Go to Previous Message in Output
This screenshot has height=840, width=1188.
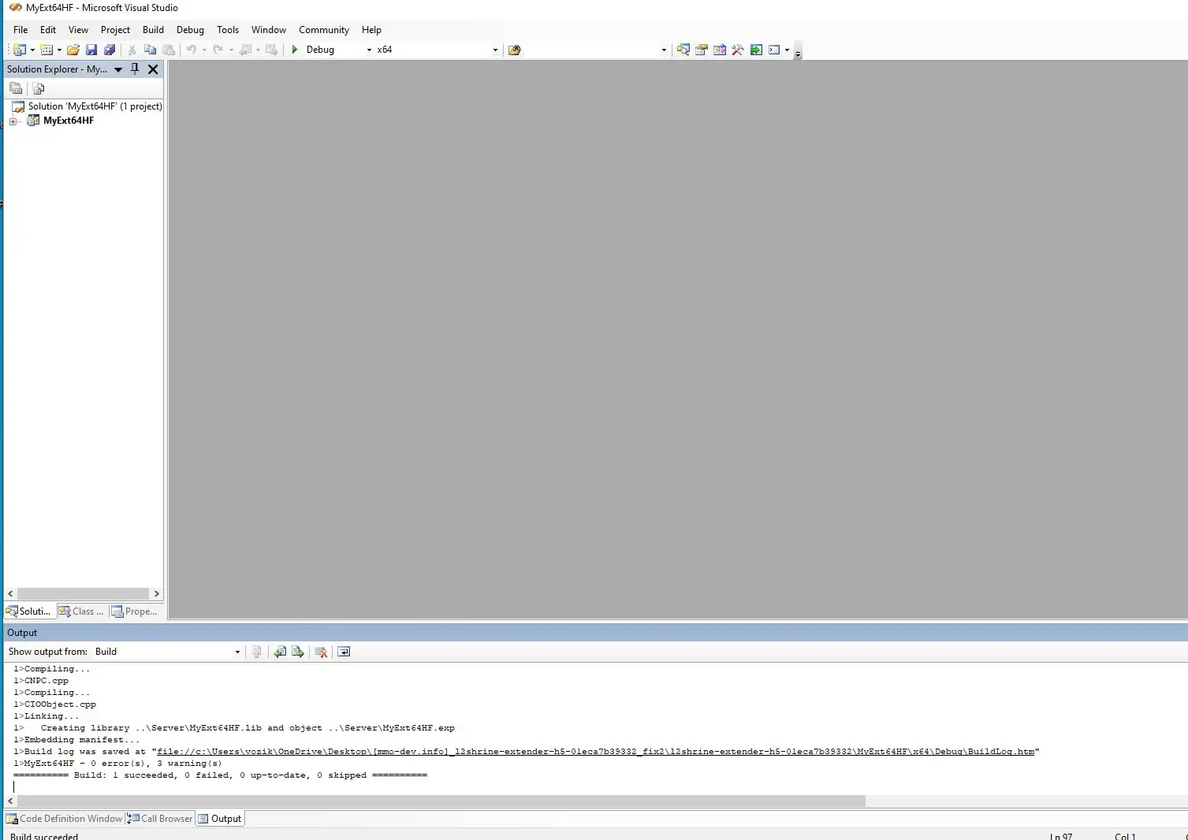click(280, 652)
